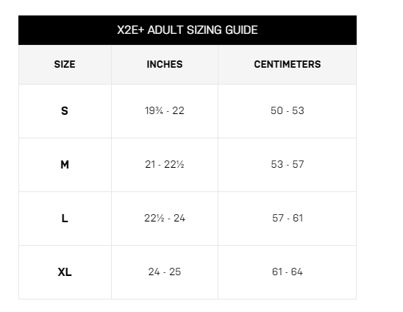Click the X2E+ Adult Sizing Guide title
The width and height of the screenshot is (403, 312).
point(188,30)
